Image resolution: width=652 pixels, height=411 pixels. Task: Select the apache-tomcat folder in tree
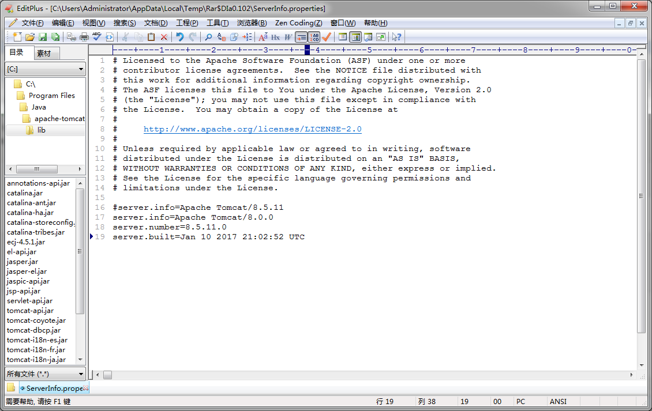click(x=59, y=119)
